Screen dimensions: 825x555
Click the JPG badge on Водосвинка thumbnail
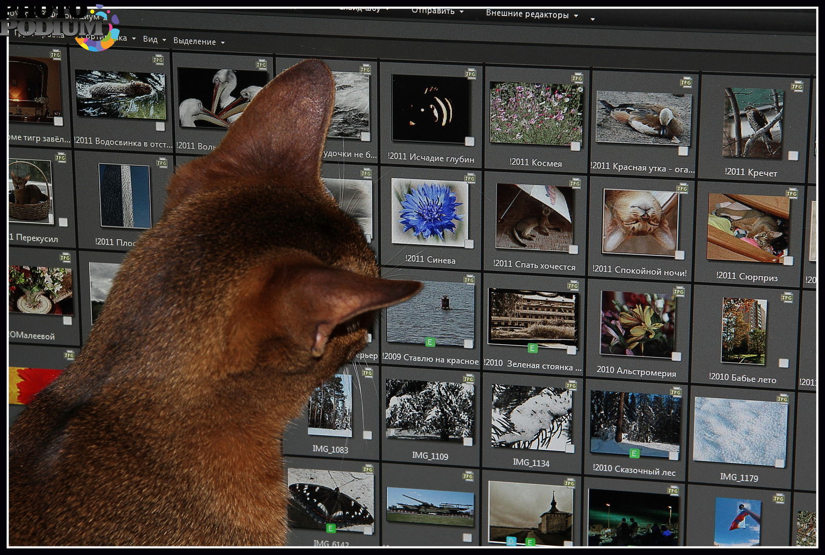158,60
